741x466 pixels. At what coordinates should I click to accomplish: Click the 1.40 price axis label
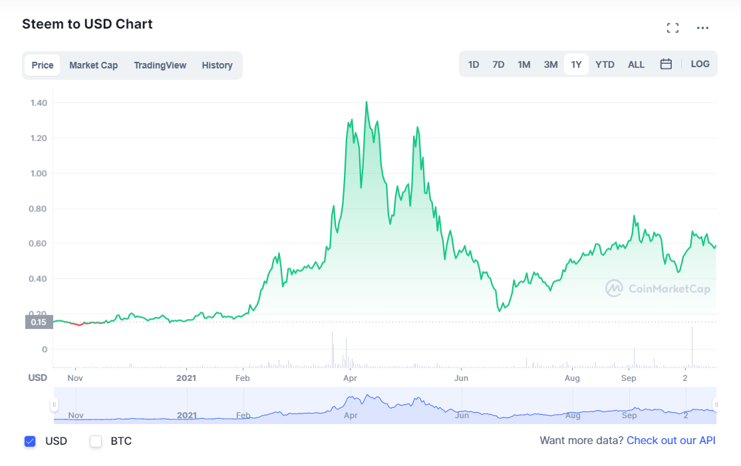click(39, 103)
